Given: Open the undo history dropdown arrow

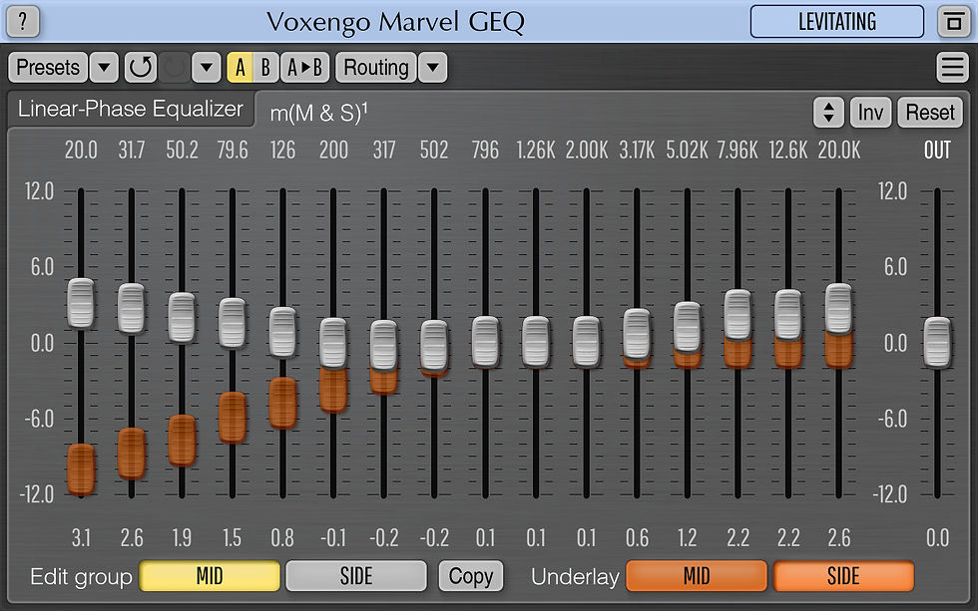Looking at the screenshot, I should coord(207,67).
